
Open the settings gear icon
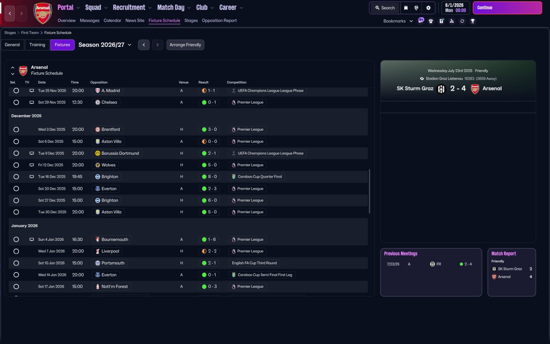(428, 8)
